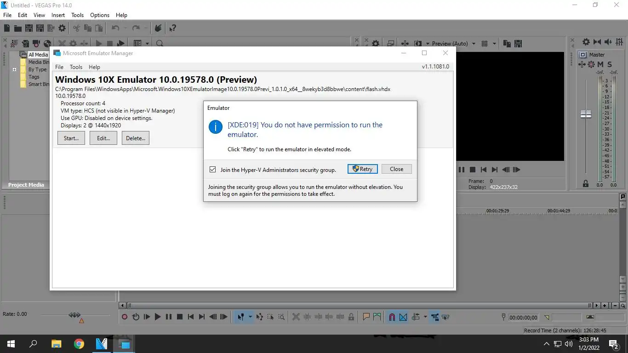Image resolution: width=628 pixels, height=353 pixels.
Task: Open Master Bus audio properties gear
Action: [x=586, y=42]
